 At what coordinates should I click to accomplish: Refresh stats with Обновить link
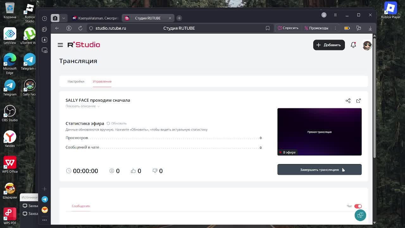click(x=116, y=123)
